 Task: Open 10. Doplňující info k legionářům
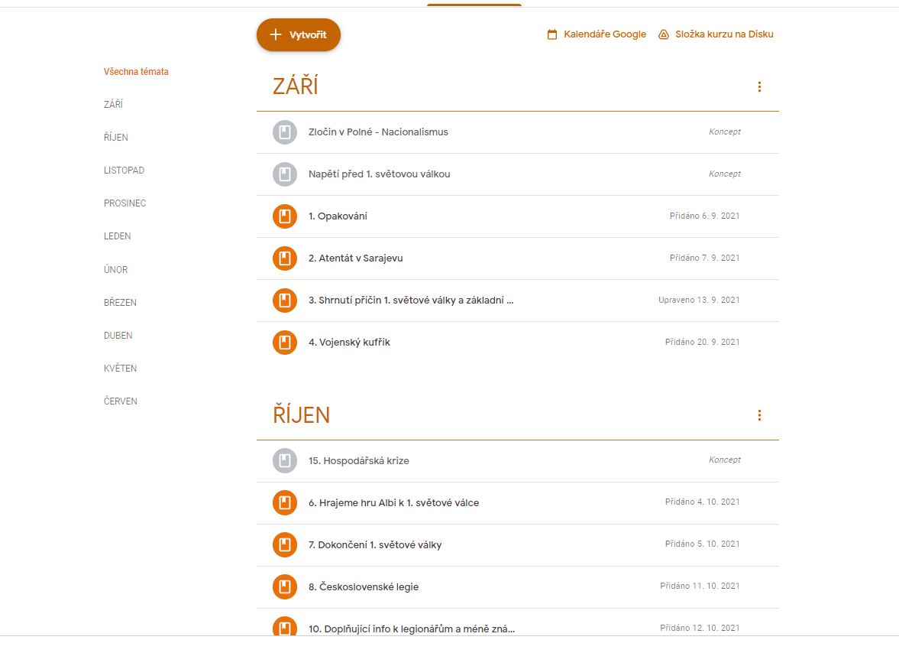[x=412, y=629]
